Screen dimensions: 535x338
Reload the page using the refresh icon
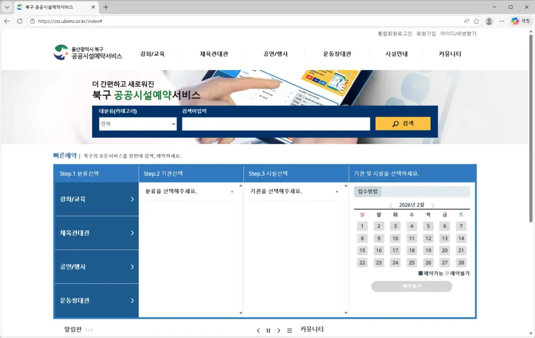pos(20,21)
